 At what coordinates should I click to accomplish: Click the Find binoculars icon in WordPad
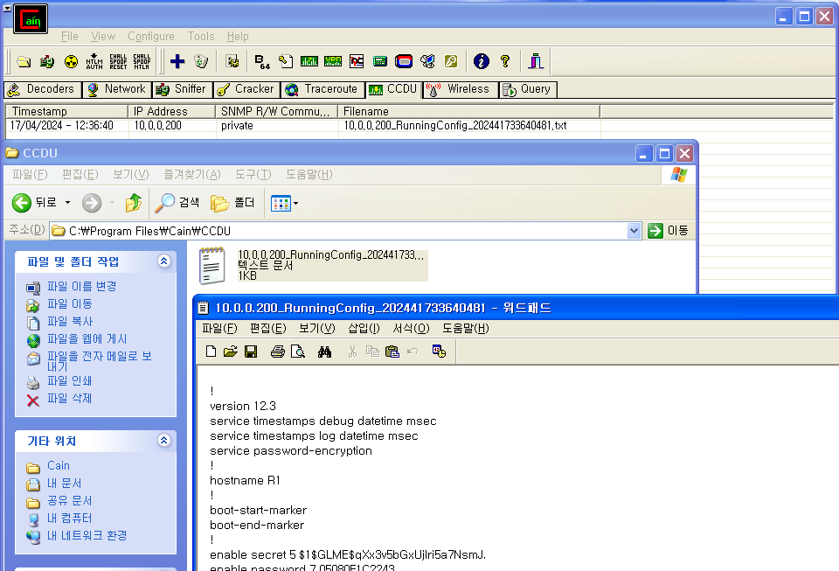(x=324, y=352)
